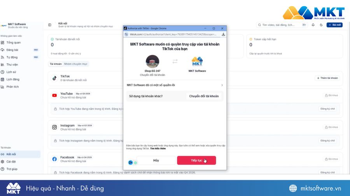Click the Lịch đăng calendar icon
The image size is (350, 196).
point(2,79)
